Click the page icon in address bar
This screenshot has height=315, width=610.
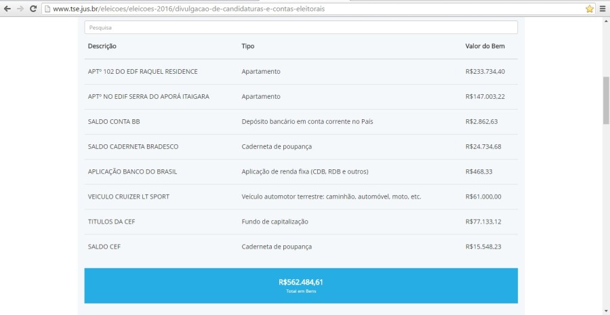[47, 9]
